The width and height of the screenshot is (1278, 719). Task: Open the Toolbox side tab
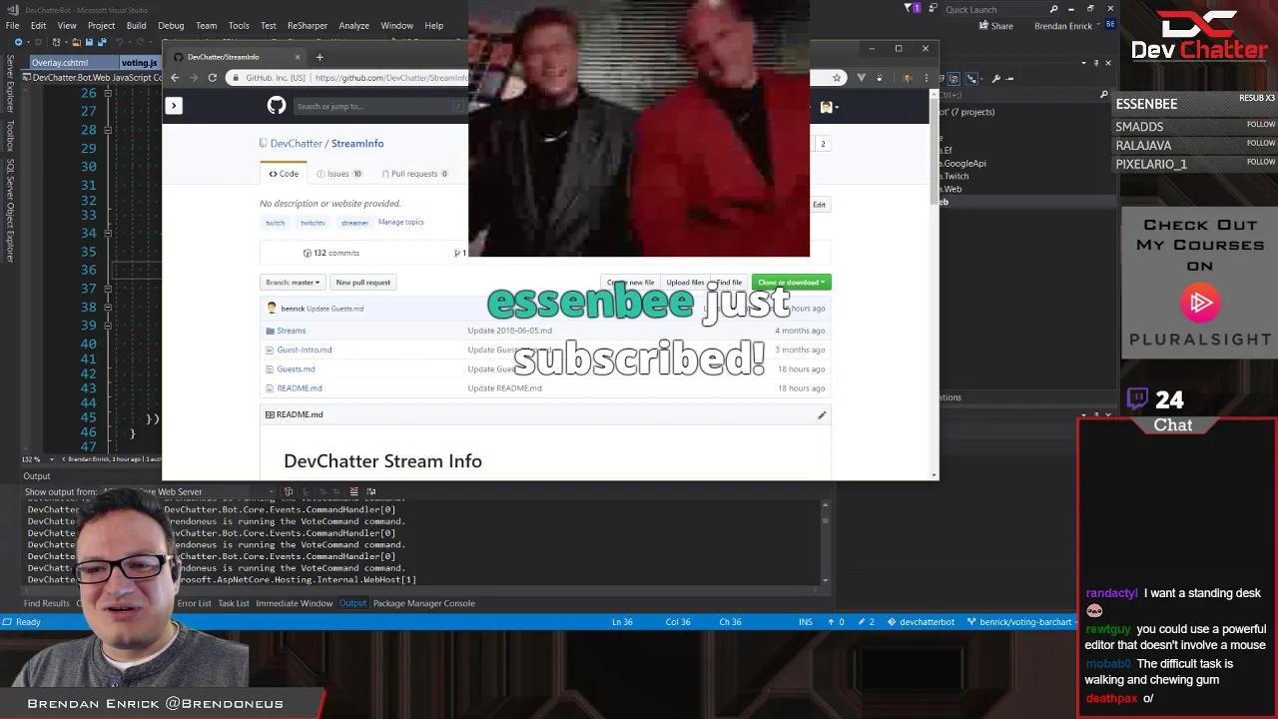(x=10, y=137)
